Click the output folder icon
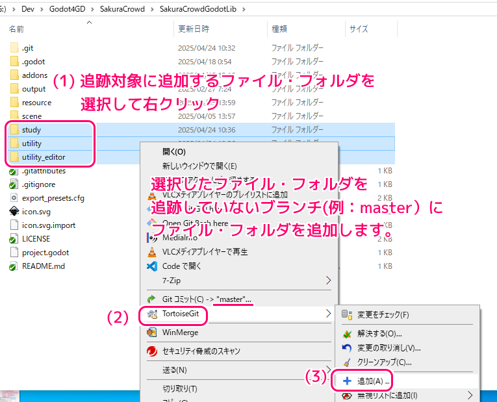The width and height of the screenshot is (497, 402). 14,89
